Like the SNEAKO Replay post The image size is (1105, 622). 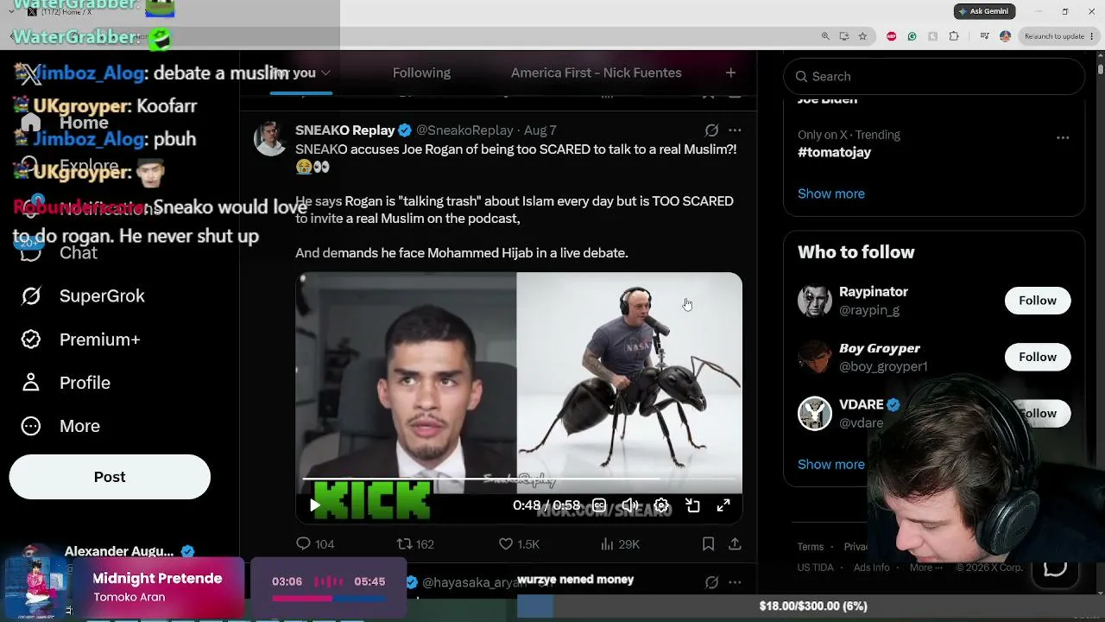click(x=519, y=543)
